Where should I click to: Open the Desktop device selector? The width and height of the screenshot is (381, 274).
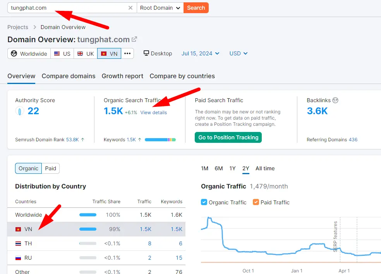point(158,53)
